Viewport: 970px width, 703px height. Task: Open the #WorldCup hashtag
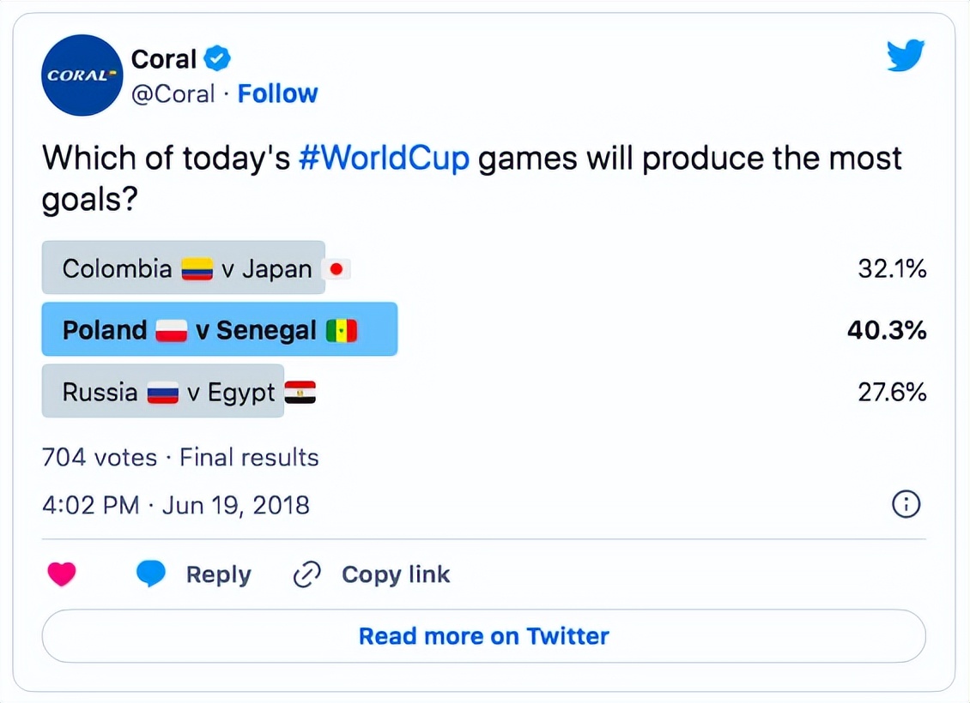[x=384, y=158]
